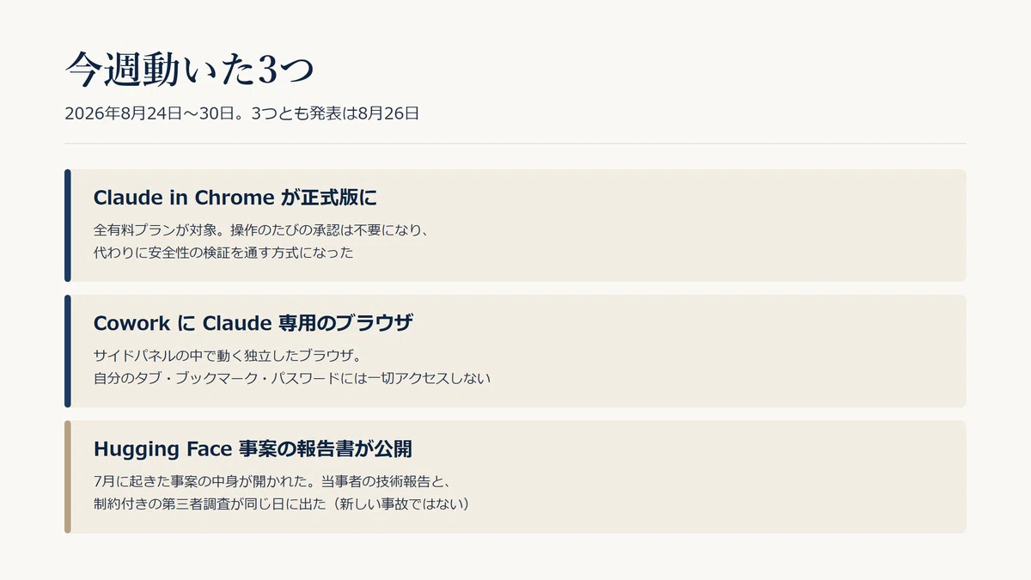Click the line ending with 新しい事故ではない
The height and width of the screenshot is (580, 1031).
(282, 504)
